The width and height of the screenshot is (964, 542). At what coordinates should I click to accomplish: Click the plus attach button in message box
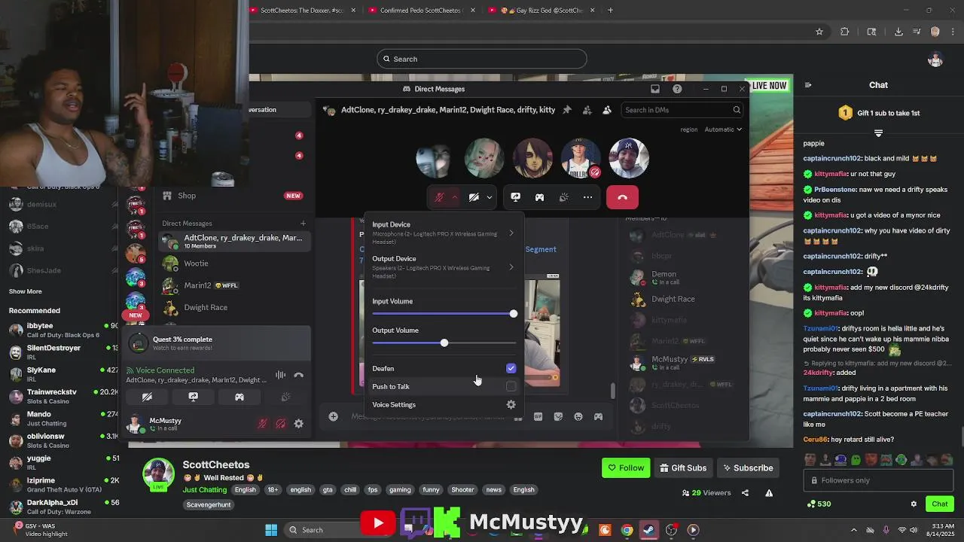333,416
